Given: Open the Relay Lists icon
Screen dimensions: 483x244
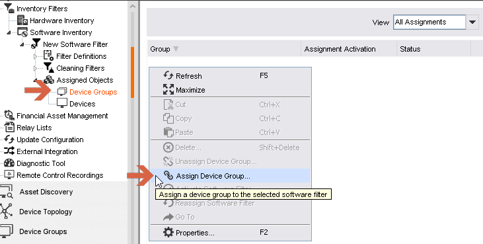Looking at the screenshot, I should click(9, 127).
